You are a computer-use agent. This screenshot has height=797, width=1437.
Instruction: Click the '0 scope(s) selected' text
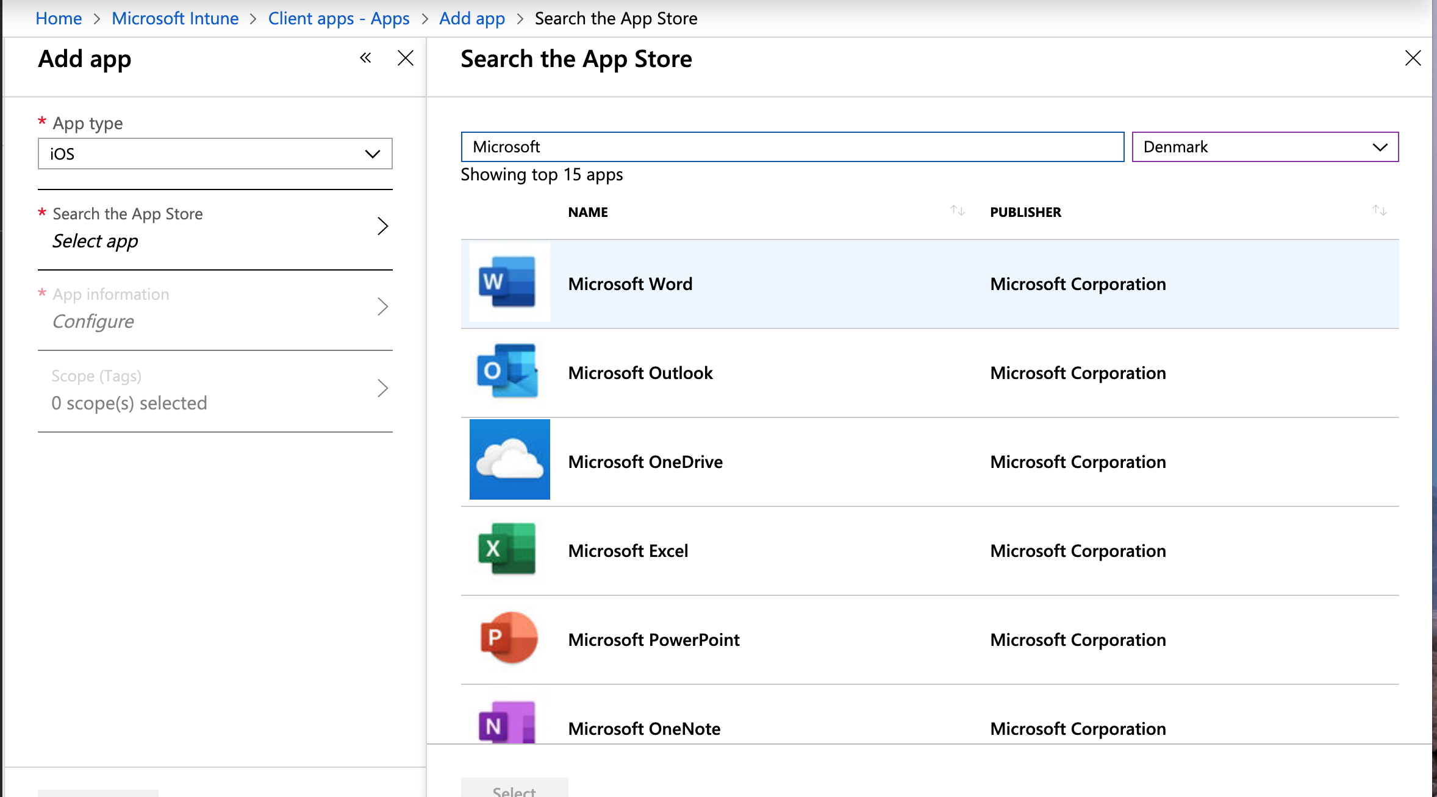point(129,403)
